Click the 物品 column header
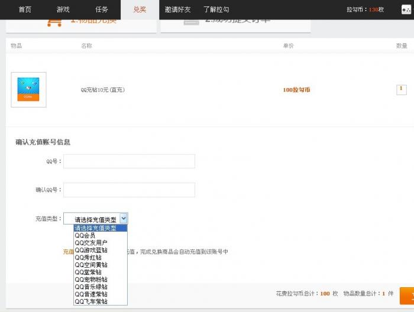 point(16,45)
